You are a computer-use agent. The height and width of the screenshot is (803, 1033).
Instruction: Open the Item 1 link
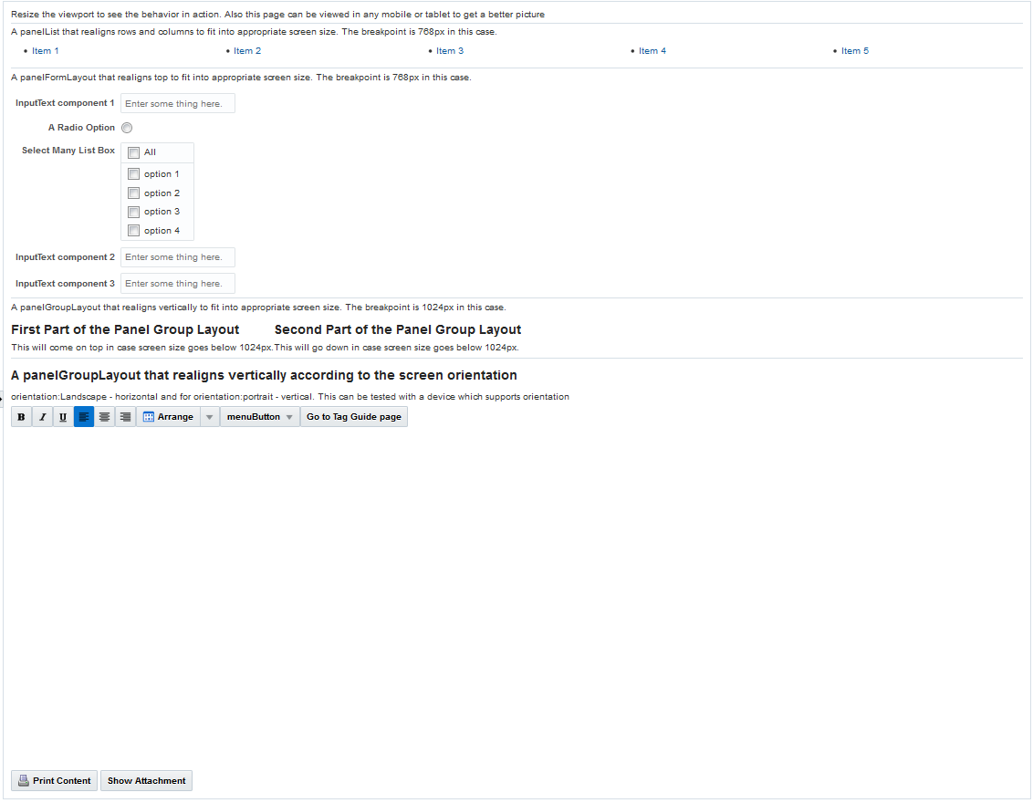[46, 51]
